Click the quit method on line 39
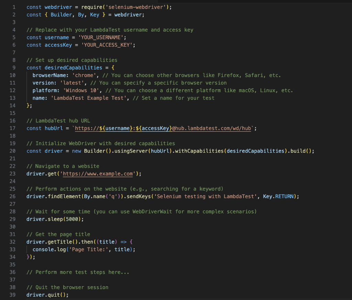Image resolution: width=352 pixels, height=300 pixels. click(x=54, y=295)
